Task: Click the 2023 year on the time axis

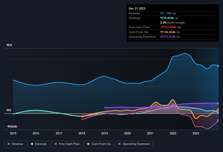Action: click(196, 133)
